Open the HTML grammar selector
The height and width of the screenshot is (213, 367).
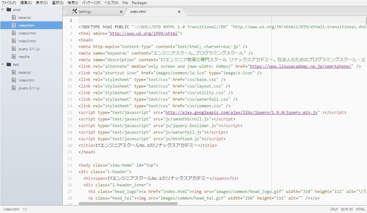360,209
